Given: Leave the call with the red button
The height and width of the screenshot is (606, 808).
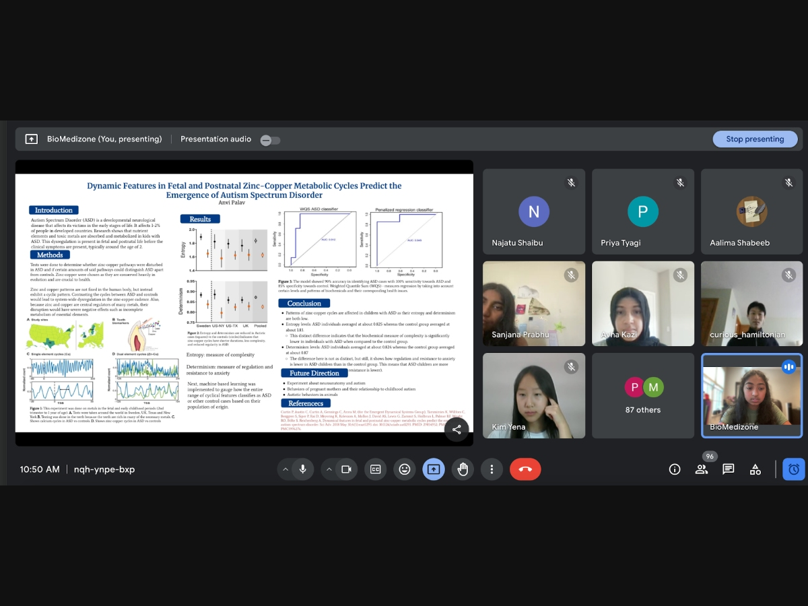Looking at the screenshot, I should (x=525, y=469).
